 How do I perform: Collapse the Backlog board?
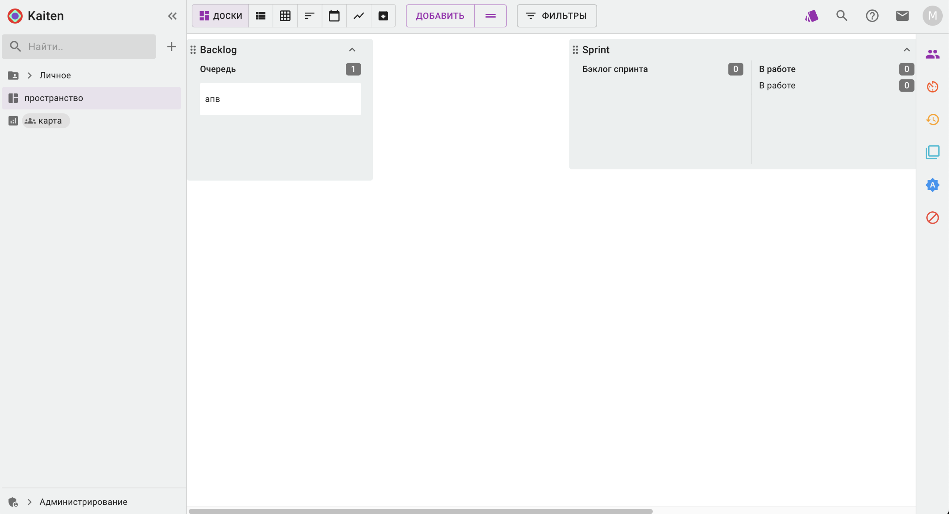click(x=352, y=50)
